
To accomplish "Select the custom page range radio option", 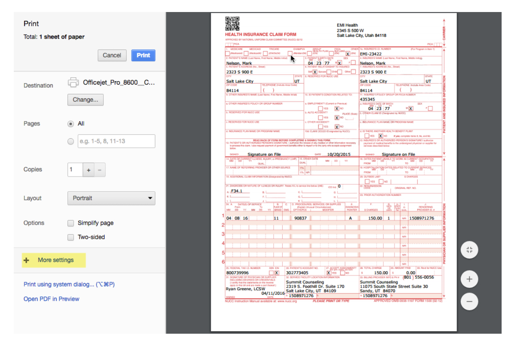I will [70, 141].
